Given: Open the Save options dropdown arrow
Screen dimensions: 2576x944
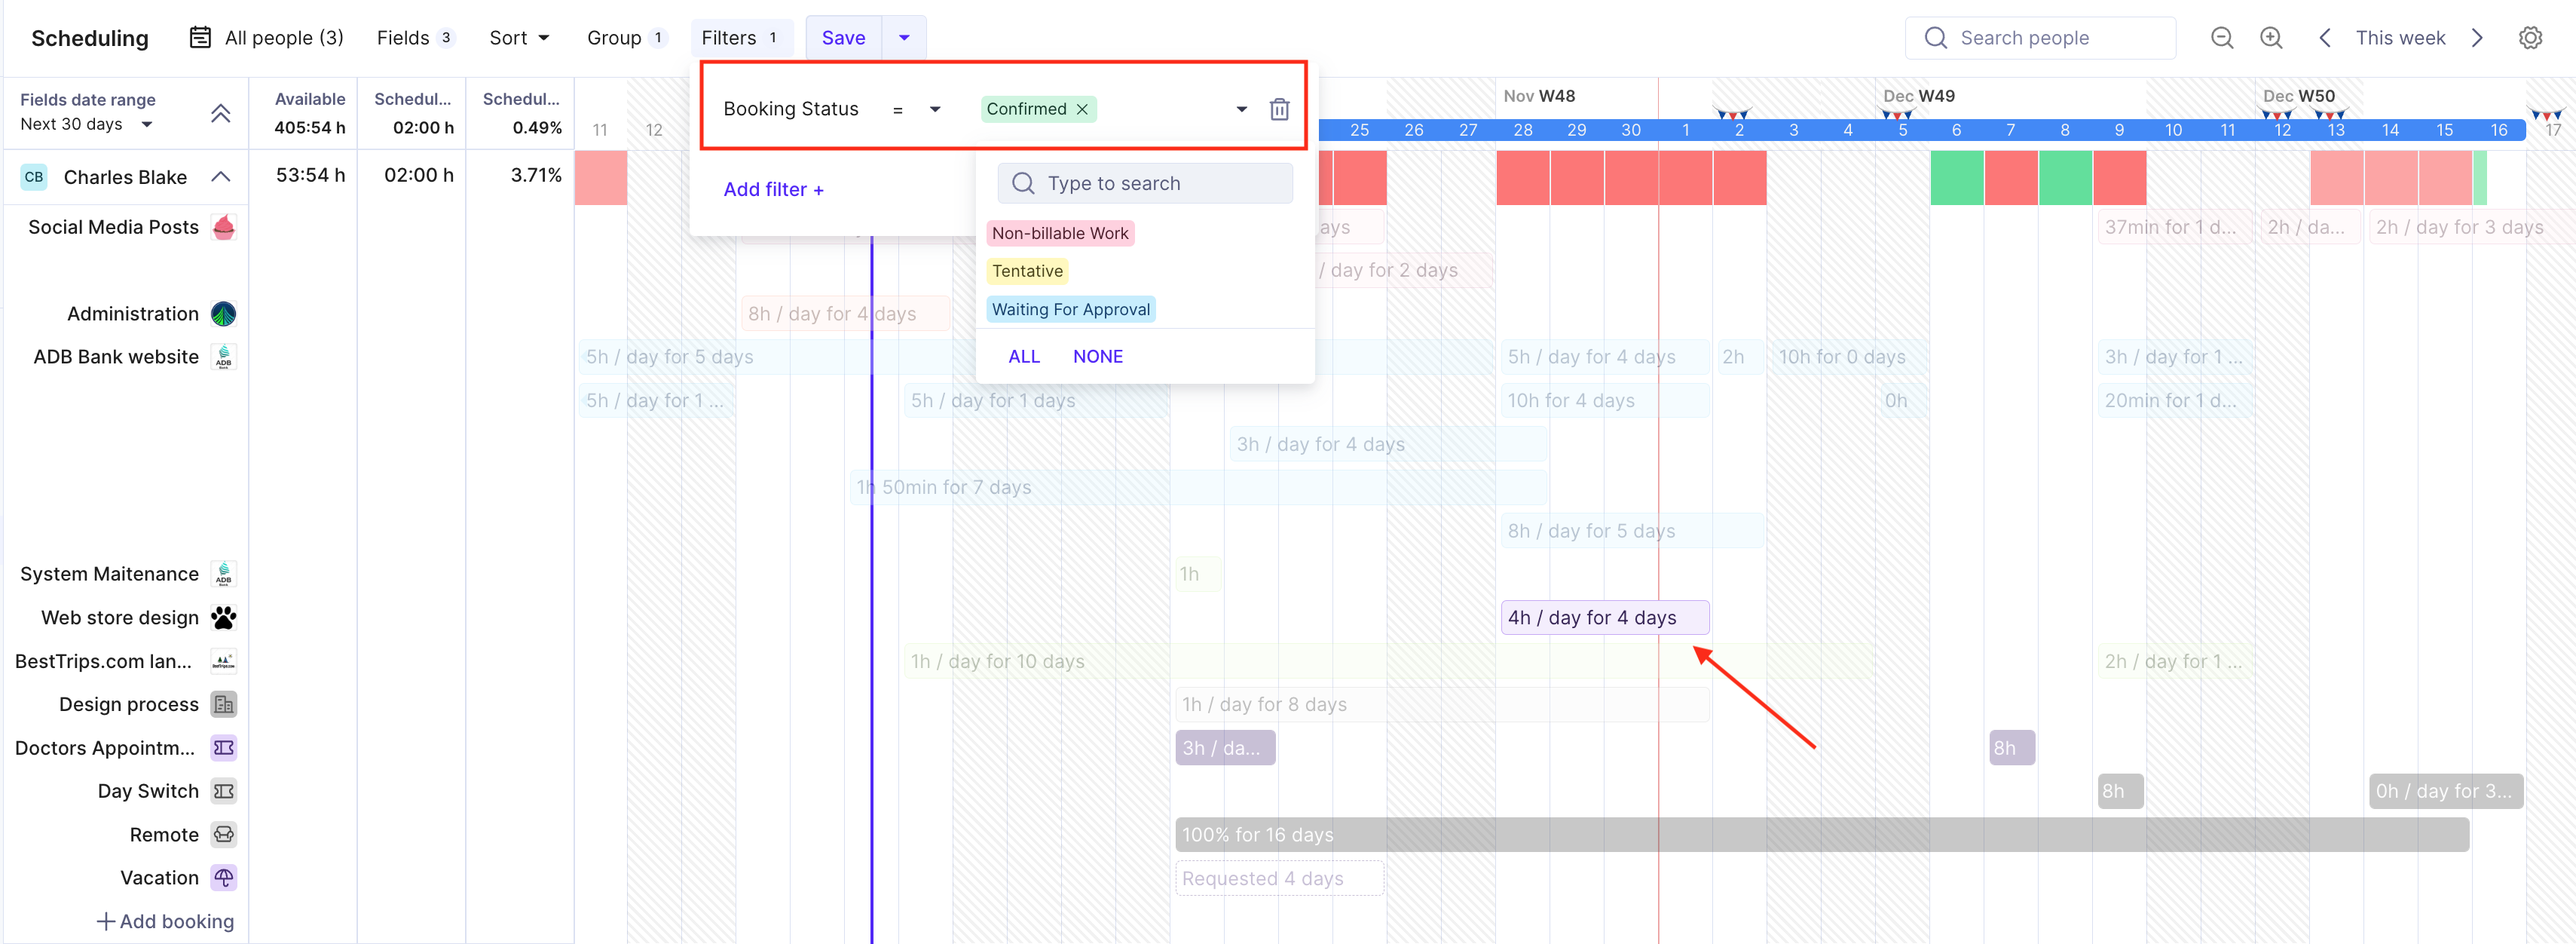Looking at the screenshot, I should point(904,38).
